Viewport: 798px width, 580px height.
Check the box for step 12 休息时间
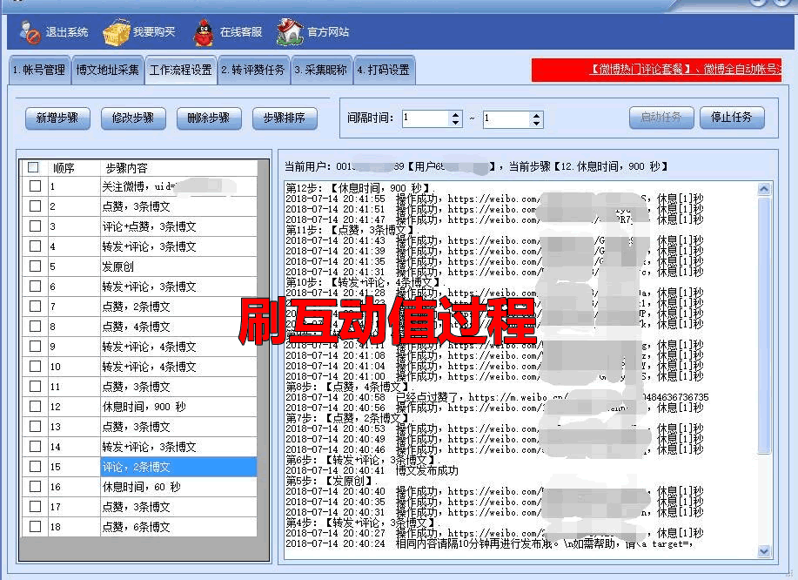coord(35,407)
